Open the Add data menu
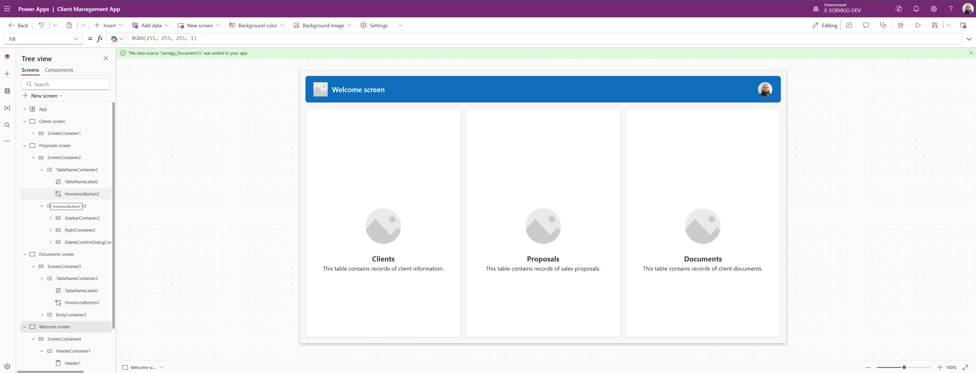 point(150,25)
